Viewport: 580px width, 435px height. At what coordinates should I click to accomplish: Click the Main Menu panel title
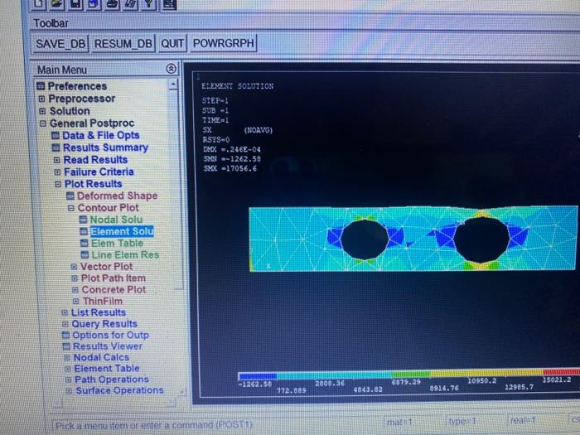tap(62, 70)
